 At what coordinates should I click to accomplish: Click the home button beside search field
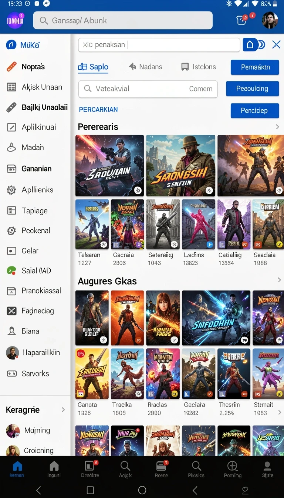(x=250, y=45)
